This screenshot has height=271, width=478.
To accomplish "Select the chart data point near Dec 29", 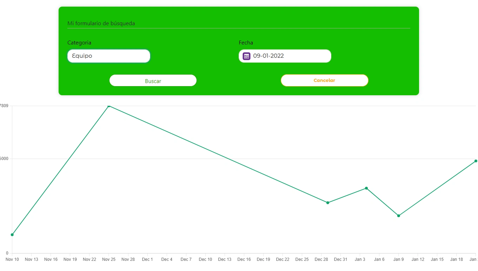I will (x=328, y=203).
